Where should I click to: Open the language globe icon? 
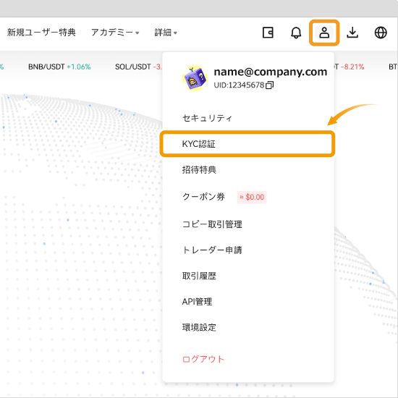coord(381,33)
